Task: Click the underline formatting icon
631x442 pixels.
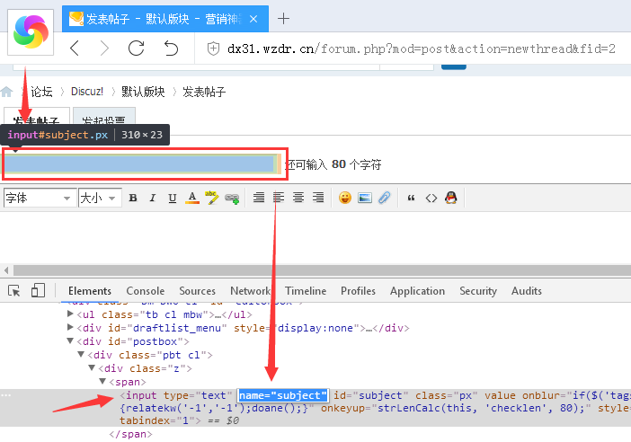Action: coord(172,198)
